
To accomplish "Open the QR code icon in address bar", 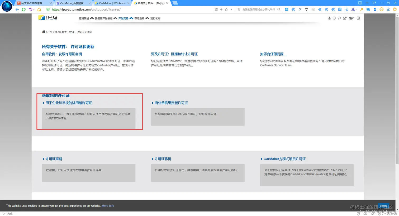I will pyautogui.click(x=216, y=9).
